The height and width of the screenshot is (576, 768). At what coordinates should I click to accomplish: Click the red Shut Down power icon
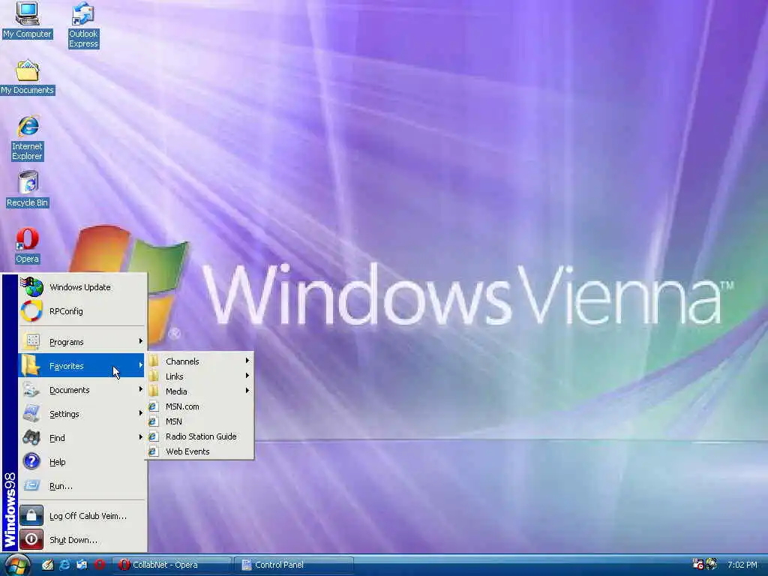[31, 540]
